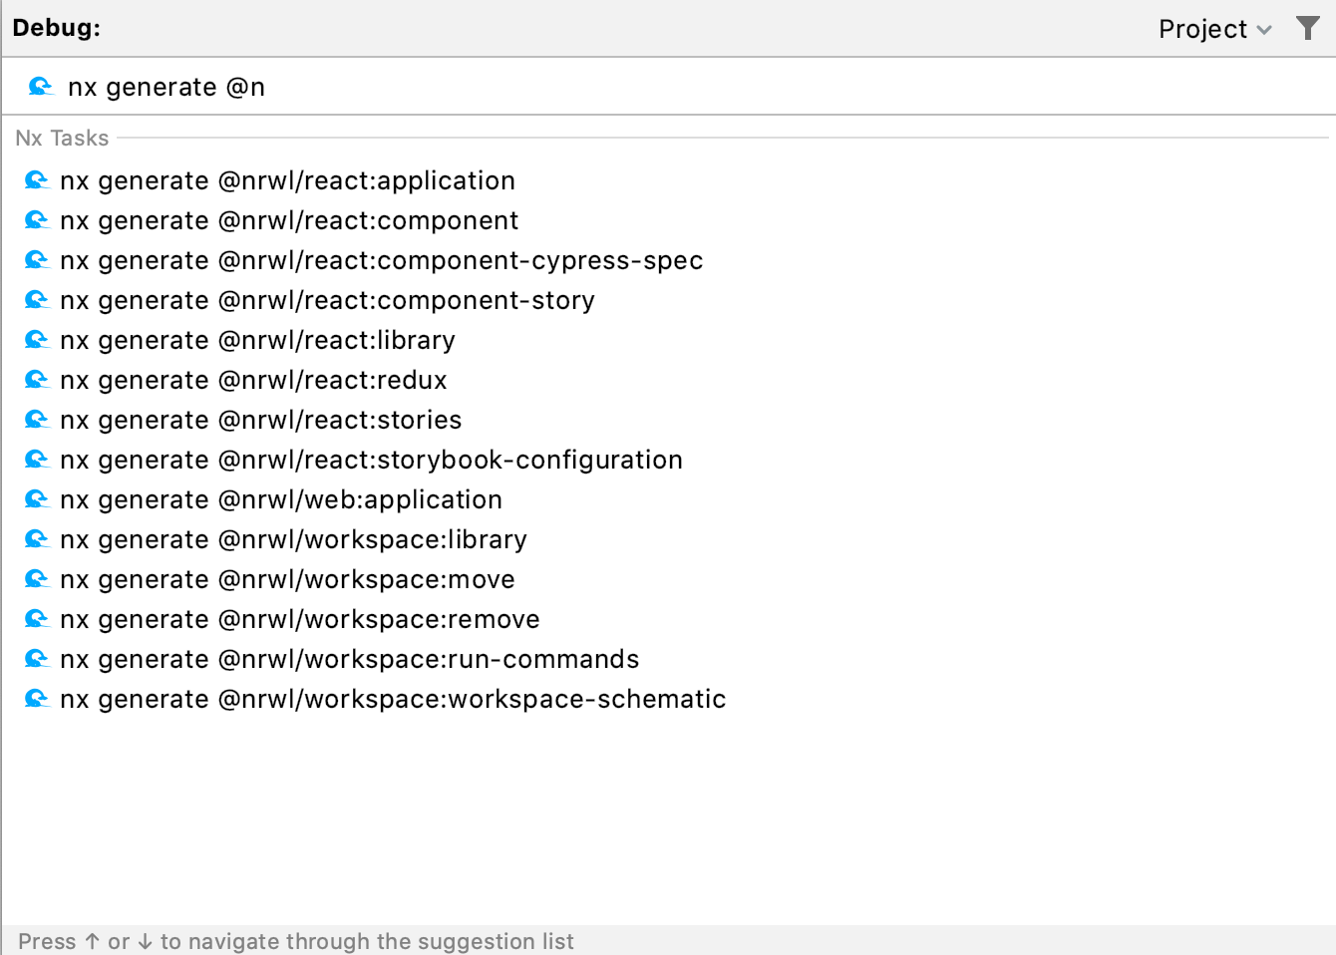Open the Project scope dropdown
Screen dimensions: 1336x955
tap(1214, 28)
